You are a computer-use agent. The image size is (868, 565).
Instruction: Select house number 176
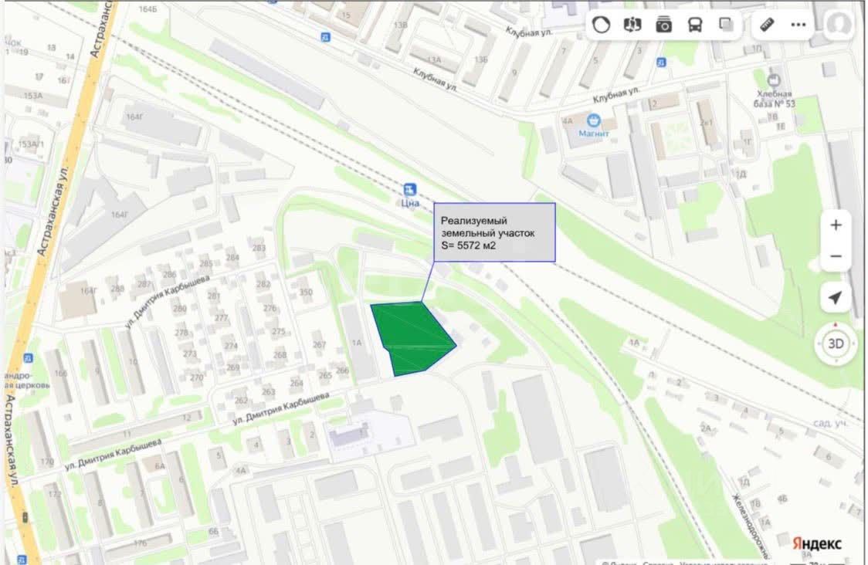(140, 543)
